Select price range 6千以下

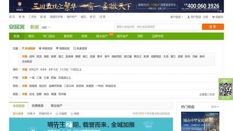tap(33, 70)
